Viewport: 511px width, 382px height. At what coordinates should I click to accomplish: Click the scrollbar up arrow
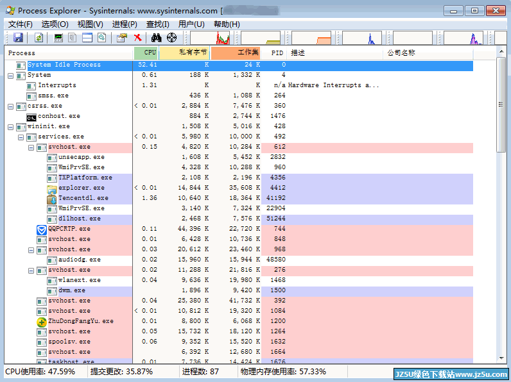pyautogui.click(x=501, y=51)
